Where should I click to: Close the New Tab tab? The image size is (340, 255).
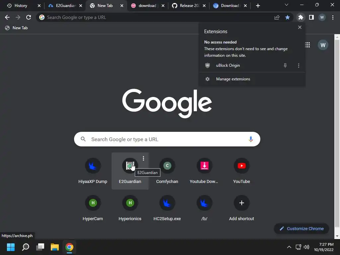122,6
